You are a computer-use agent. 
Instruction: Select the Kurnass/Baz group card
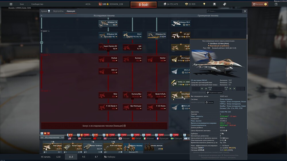132,95
